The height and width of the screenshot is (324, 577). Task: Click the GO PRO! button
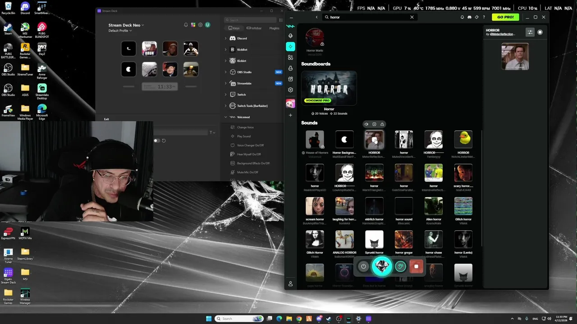click(x=505, y=17)
